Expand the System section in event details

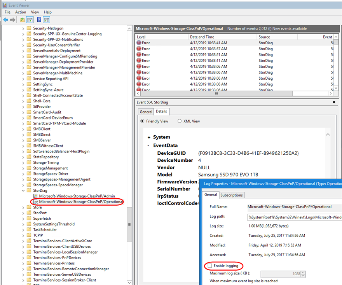click(149, 137)
